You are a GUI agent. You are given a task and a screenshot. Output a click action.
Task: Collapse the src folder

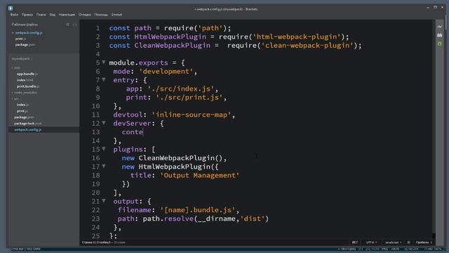[x=15, y=98]
